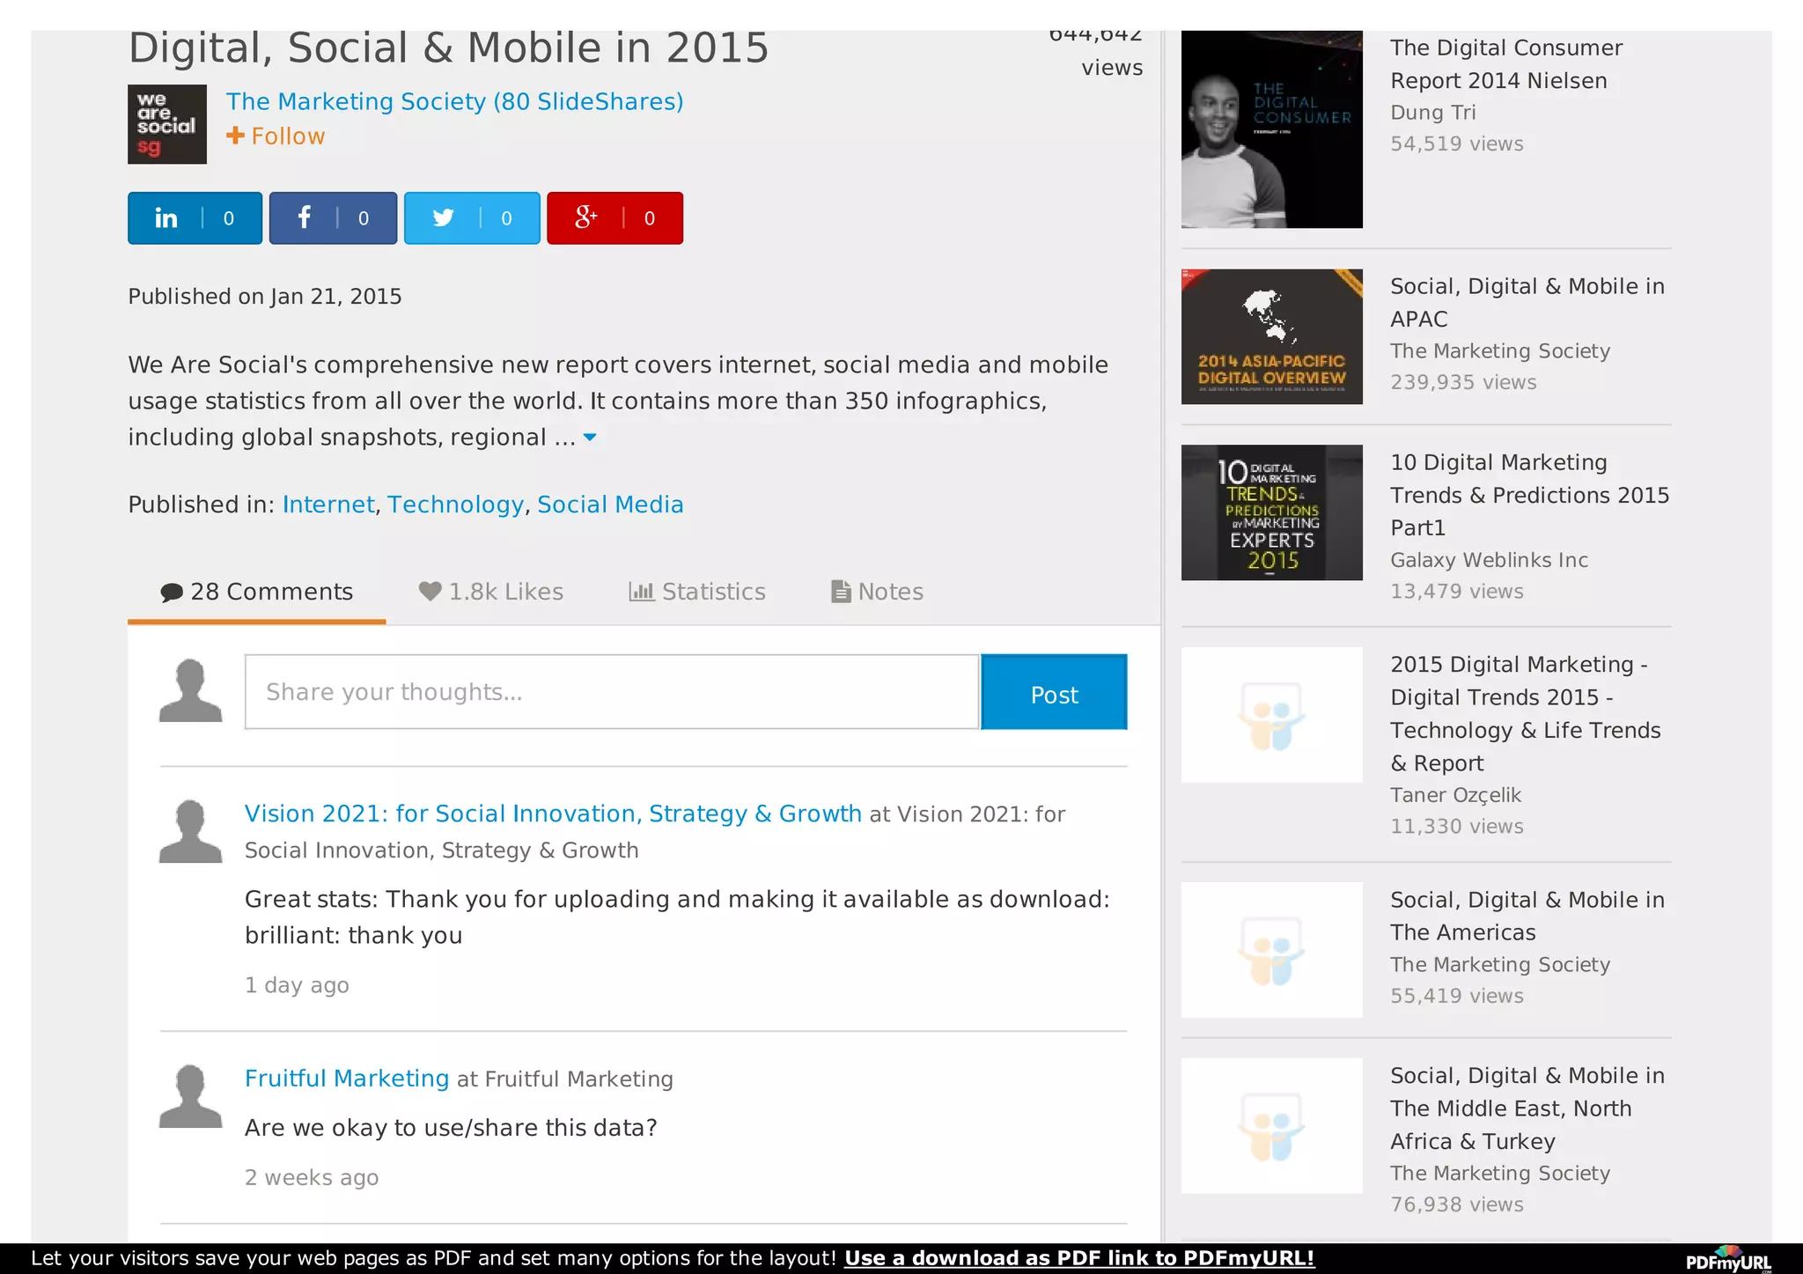Viewport: 1803px width, 1274px height.
Task: Open 2015 Digital Marketing - Digital Trends title
Action: click(1526, 713)
